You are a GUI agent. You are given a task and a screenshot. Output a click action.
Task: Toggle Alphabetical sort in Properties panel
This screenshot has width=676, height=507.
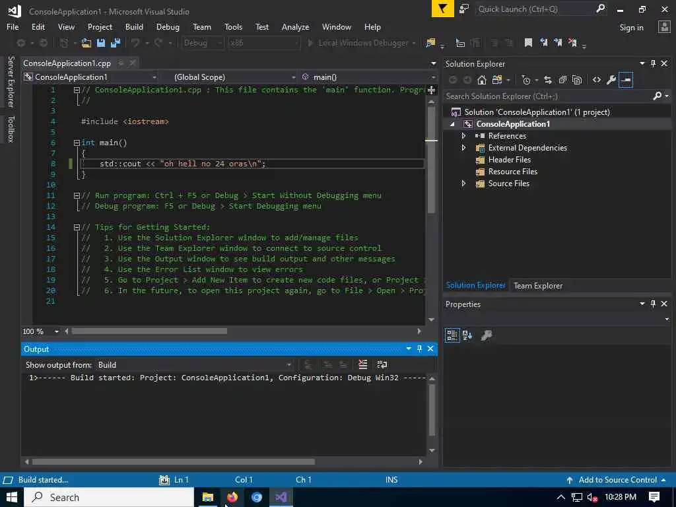pyautogui.click(x=467, y=335)
